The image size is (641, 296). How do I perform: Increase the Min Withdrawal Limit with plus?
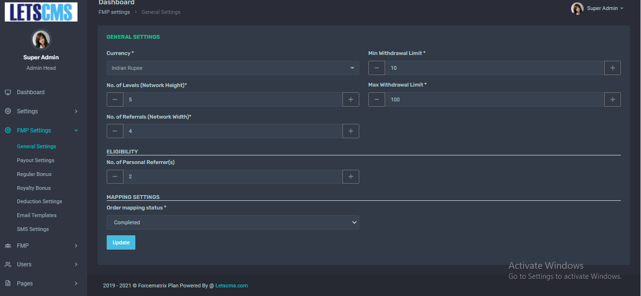pyautogui.click(x=612, y=68)
